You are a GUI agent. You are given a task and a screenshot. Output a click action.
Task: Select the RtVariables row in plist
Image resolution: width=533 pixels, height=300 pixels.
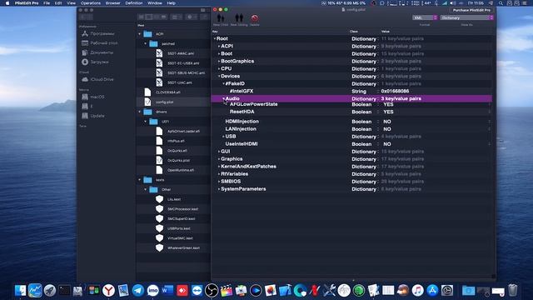pos(351,174)
